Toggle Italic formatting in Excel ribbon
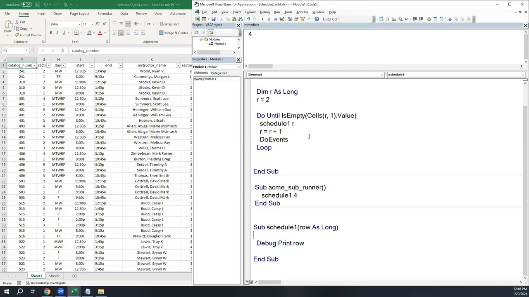 tap(57, 33)
